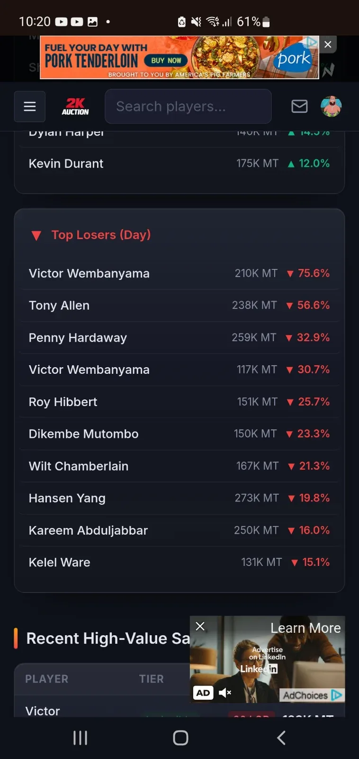Image resolution: width=359 pixels, height=759 pixels.
Task: Open Android recent apps button
Action: [x=80, y=738]
